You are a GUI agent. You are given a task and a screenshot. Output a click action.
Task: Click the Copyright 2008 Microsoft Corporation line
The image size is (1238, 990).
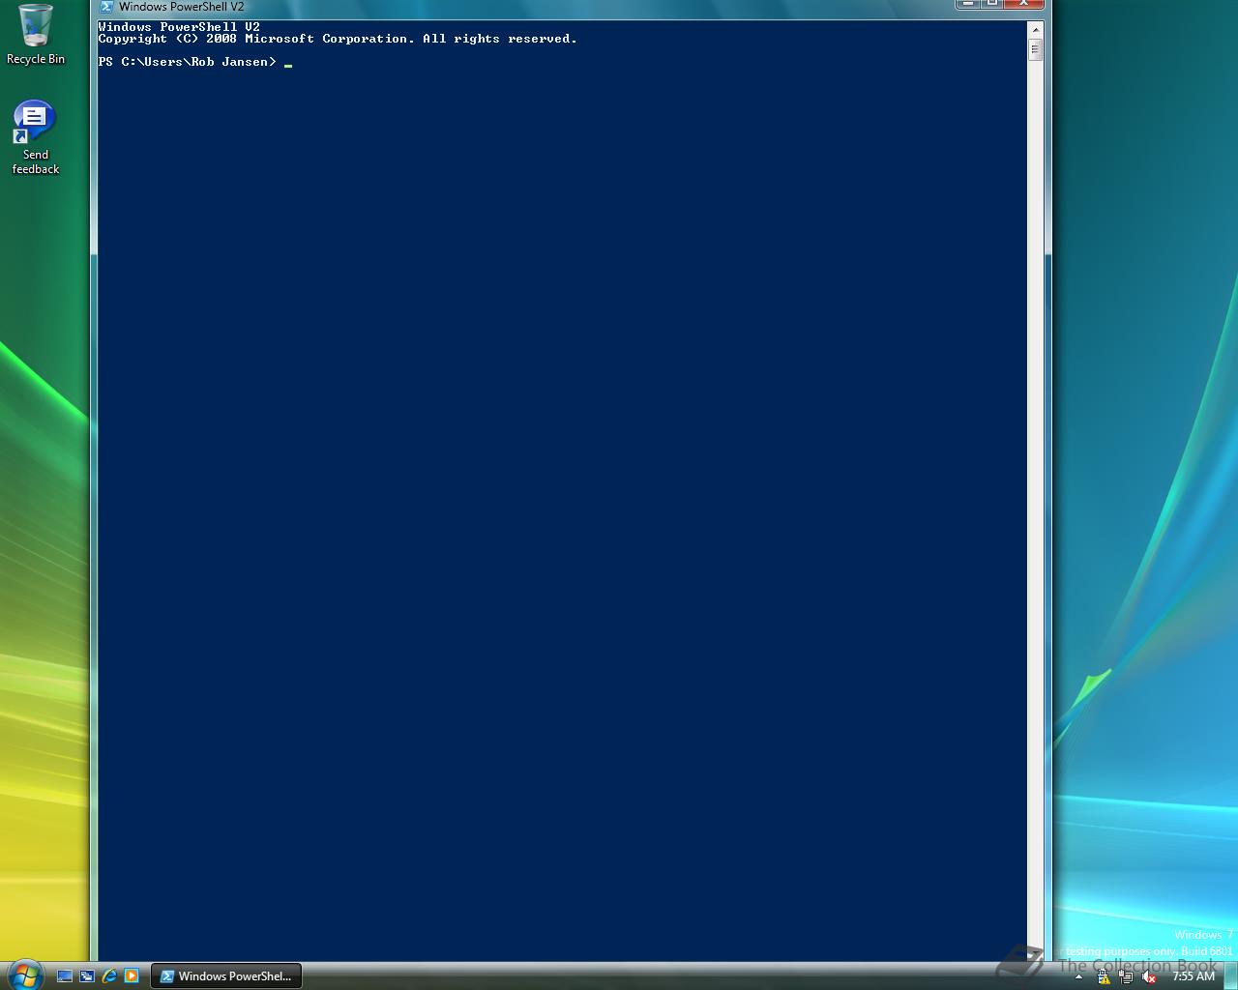click(338, 39)
